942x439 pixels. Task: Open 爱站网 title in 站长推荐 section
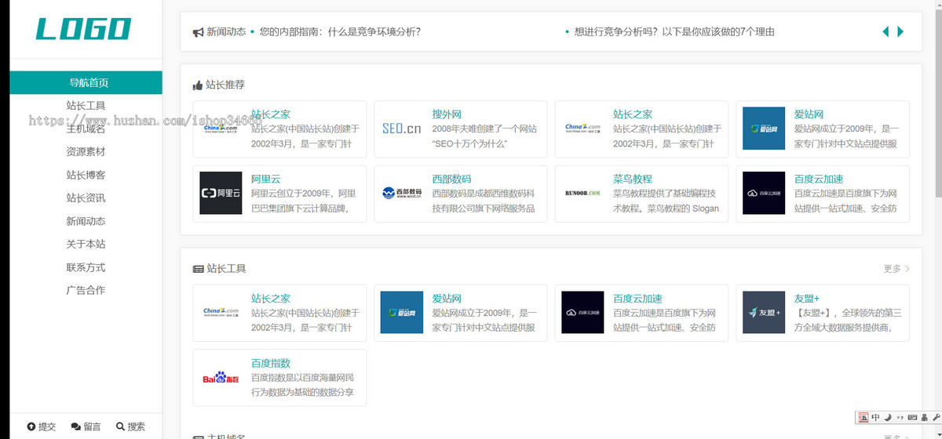[809, 114]
